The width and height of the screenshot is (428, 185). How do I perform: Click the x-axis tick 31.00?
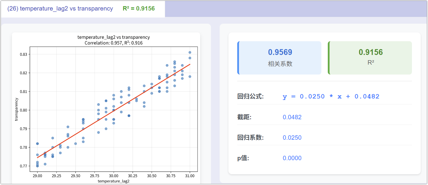tap(190, 176)
